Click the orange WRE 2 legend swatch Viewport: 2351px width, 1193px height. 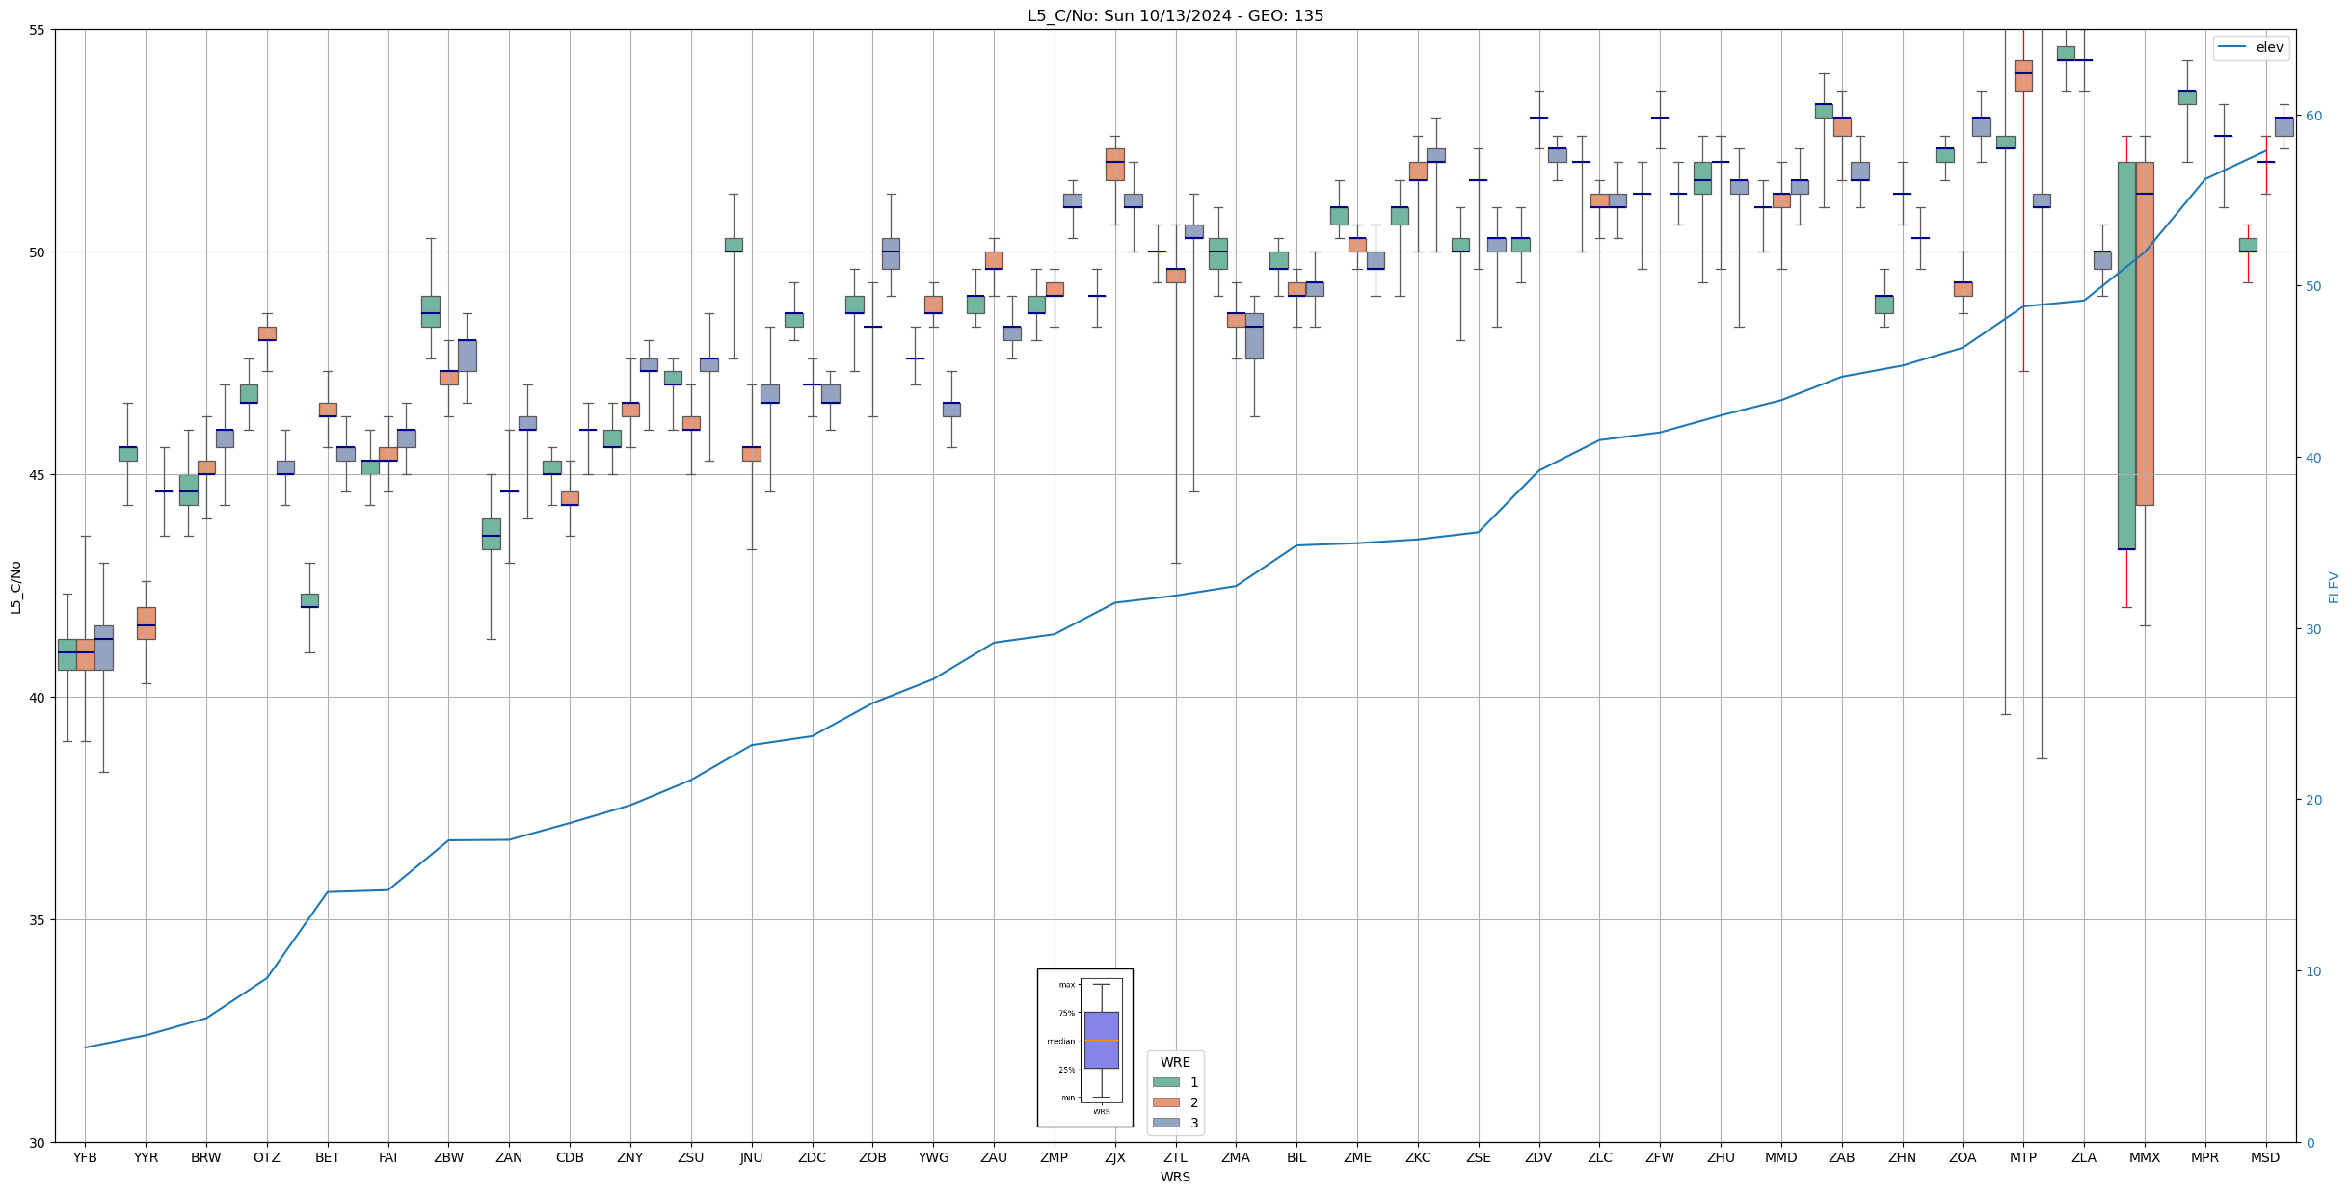pos(1165,1102)
